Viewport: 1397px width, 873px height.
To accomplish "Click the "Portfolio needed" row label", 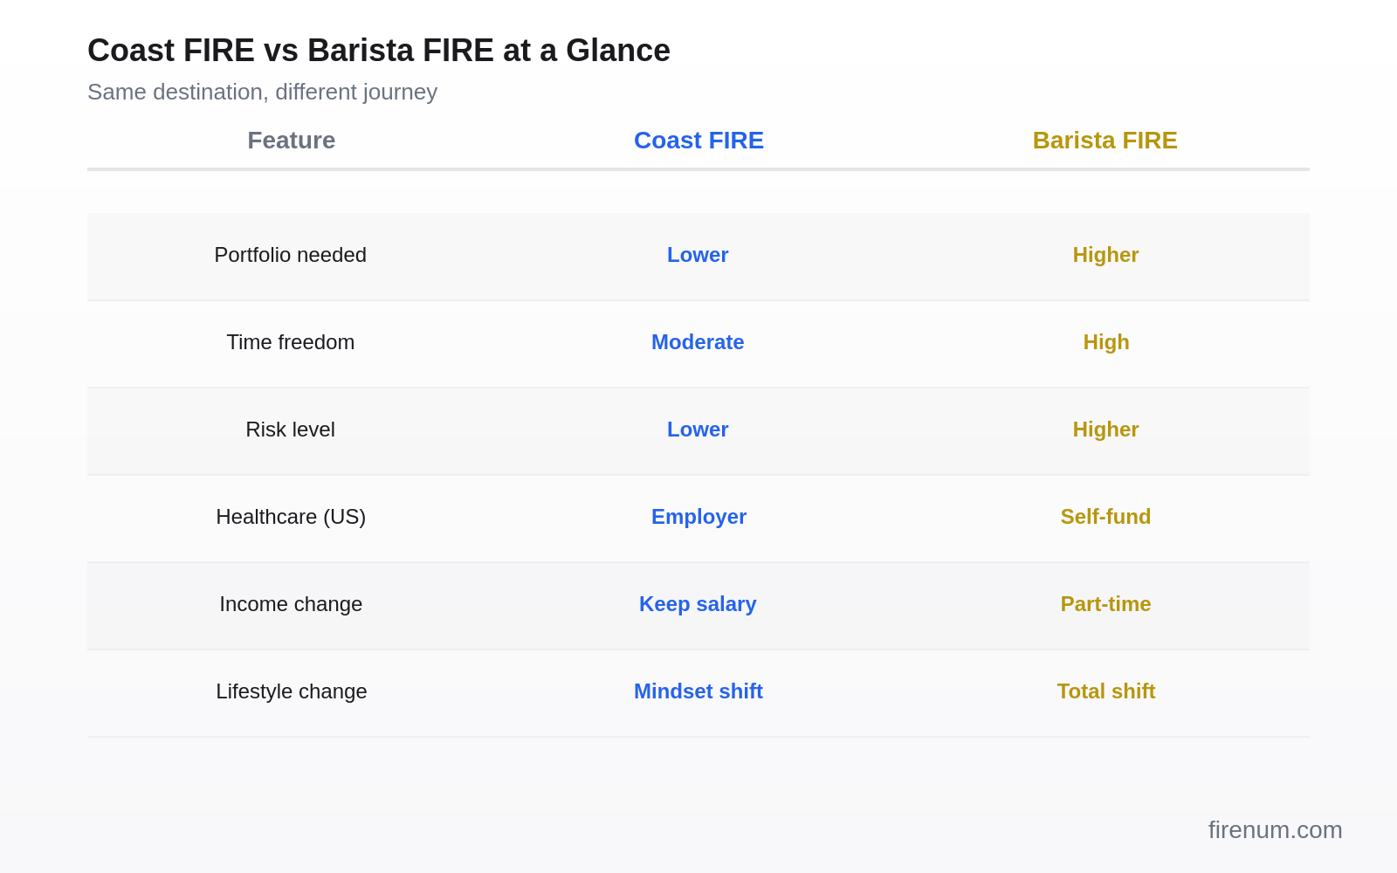I will 291,255.
